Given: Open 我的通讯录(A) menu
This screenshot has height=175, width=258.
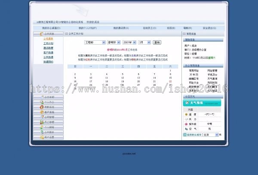Looking at the screenshot, I should (121, 28).
